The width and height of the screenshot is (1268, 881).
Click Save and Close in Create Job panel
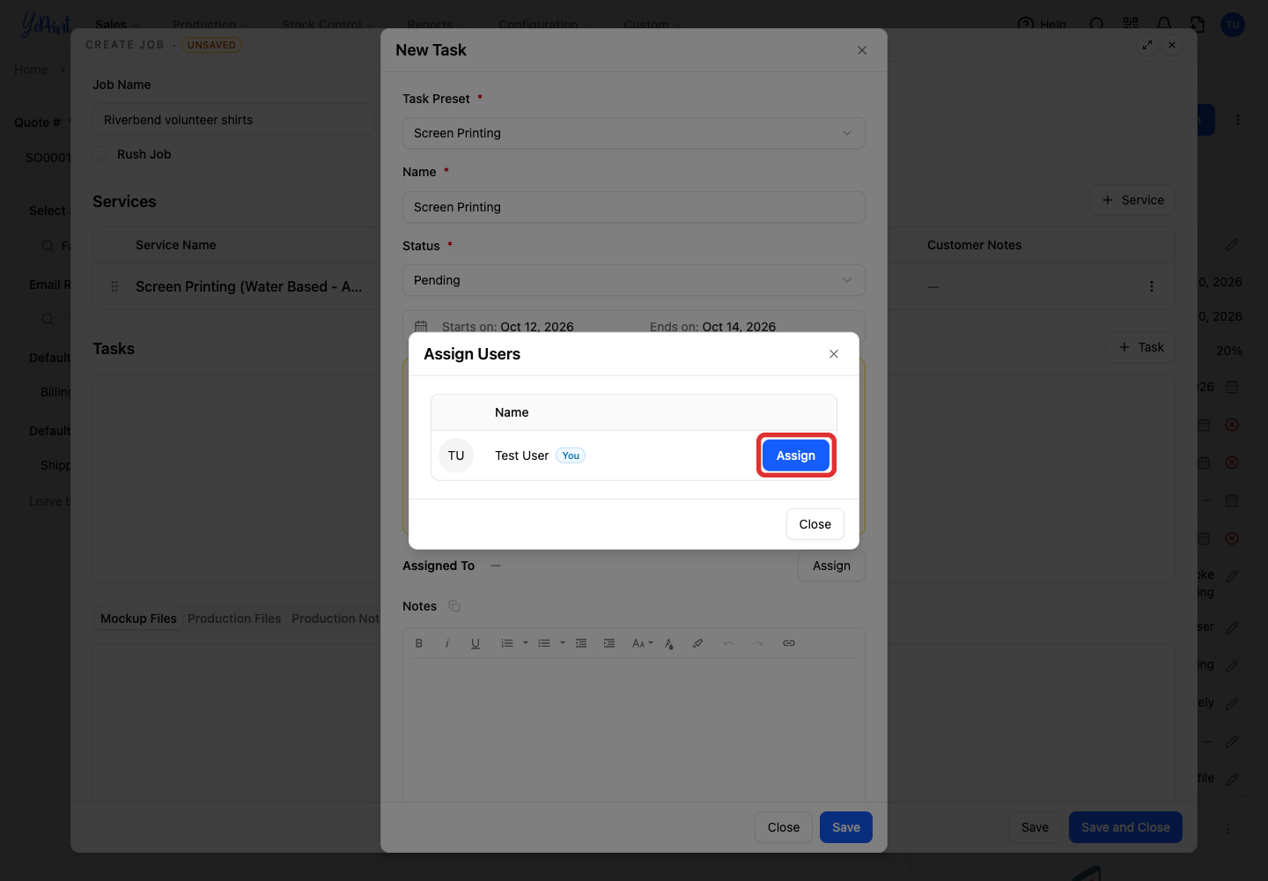[x=1125, y=827]
